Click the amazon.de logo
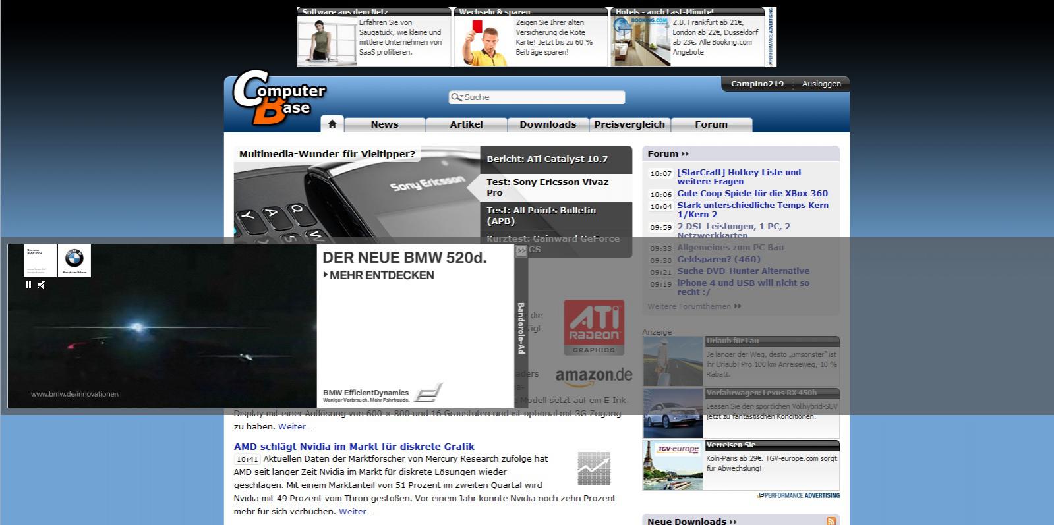Viewport: 1054px width, 525px height. [594, 376]
